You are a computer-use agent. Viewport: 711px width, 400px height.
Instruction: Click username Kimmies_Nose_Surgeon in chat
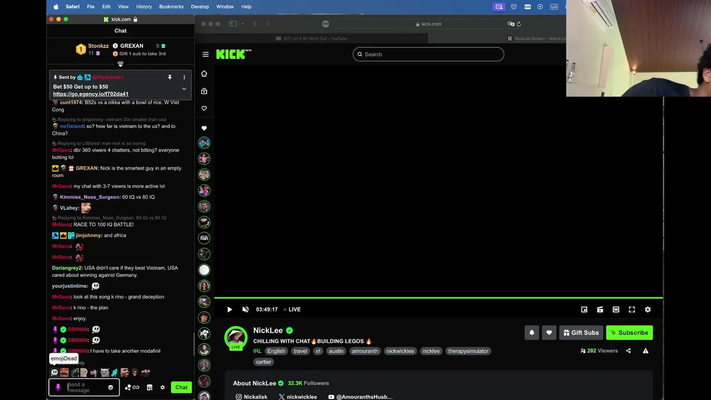click(x=89, y=197)
